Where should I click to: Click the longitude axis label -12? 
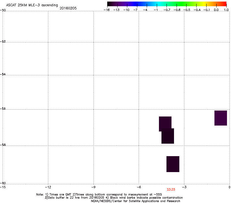[x=48, y=187]
